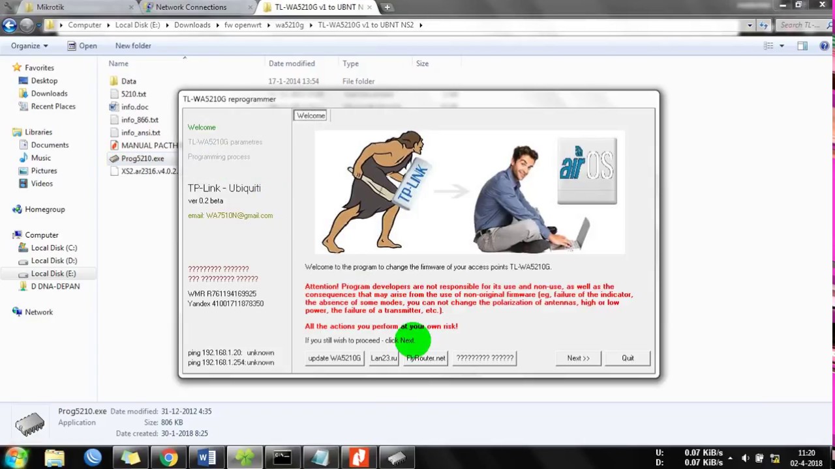Open Desktop in the navigation pane
This screenshot has width=835, height=469.
44,81
